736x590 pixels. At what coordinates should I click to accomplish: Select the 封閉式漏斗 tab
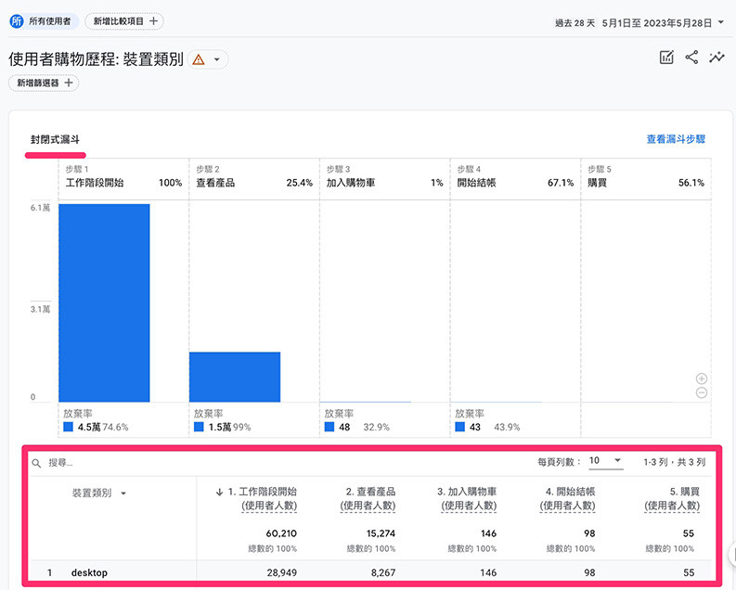(55, 139)
